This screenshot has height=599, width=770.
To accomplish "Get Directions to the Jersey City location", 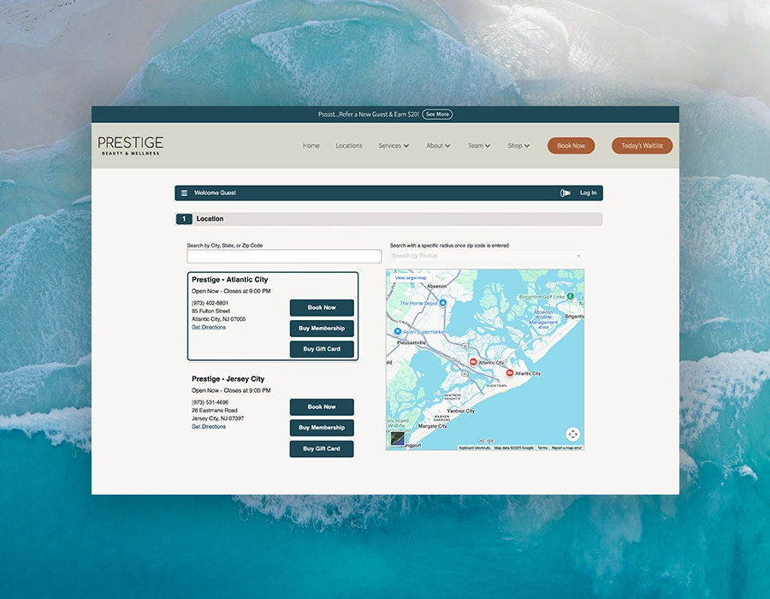I will pyautogui.click(x=209, y=426).
